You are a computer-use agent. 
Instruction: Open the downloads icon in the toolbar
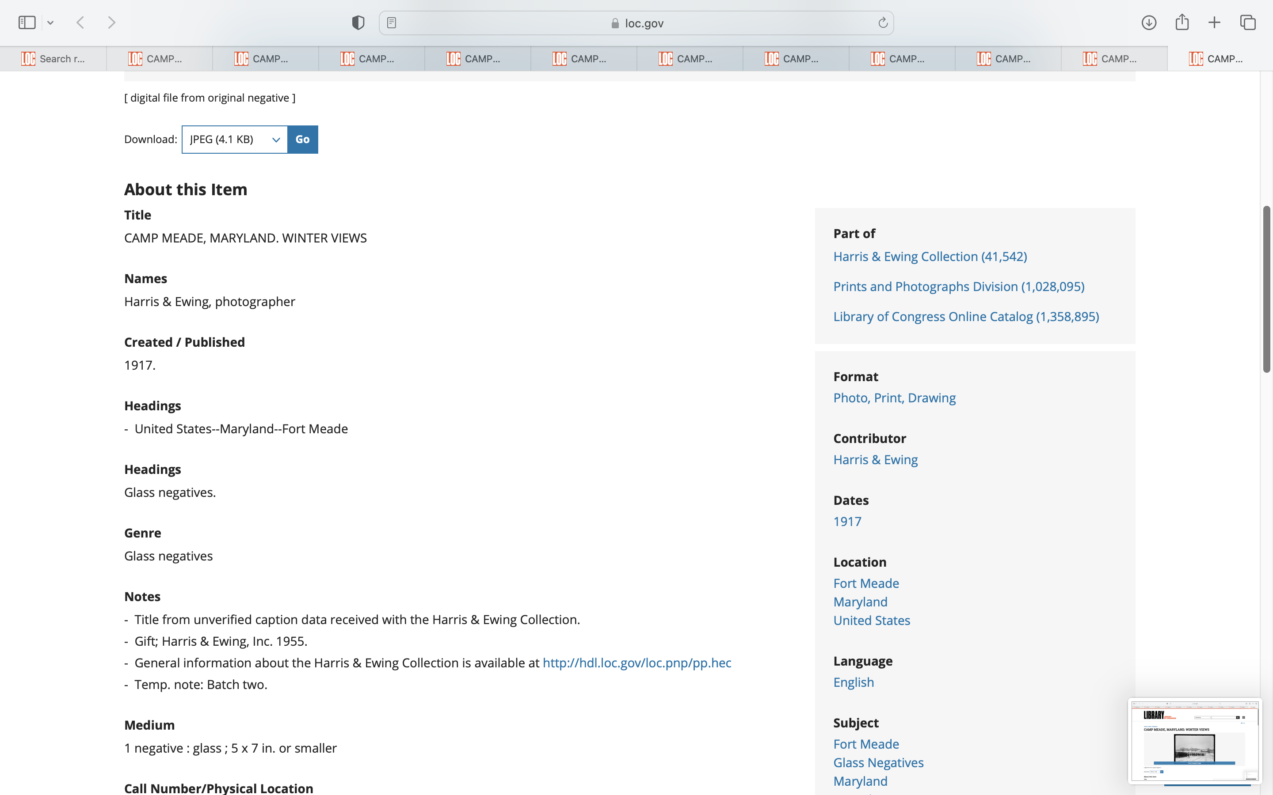[x=1149, y=23]
